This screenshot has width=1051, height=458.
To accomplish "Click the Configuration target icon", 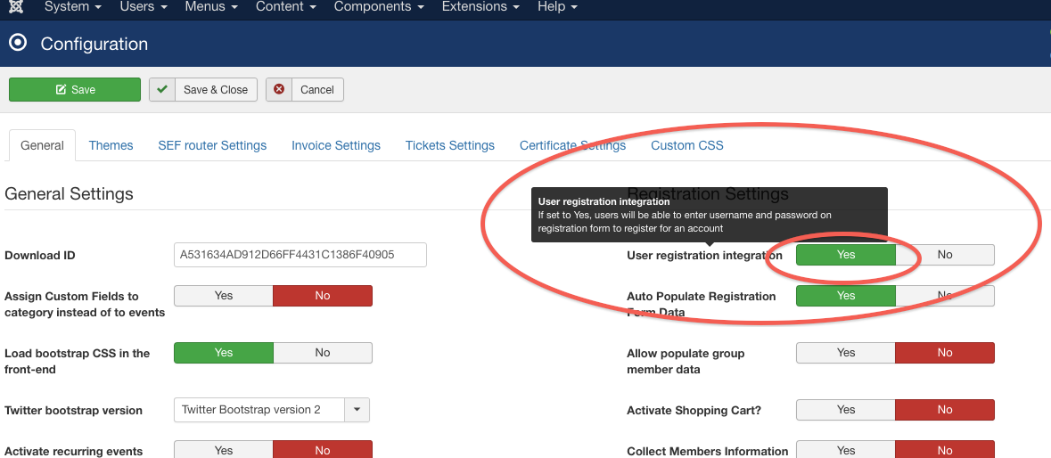I will [18, 44].
